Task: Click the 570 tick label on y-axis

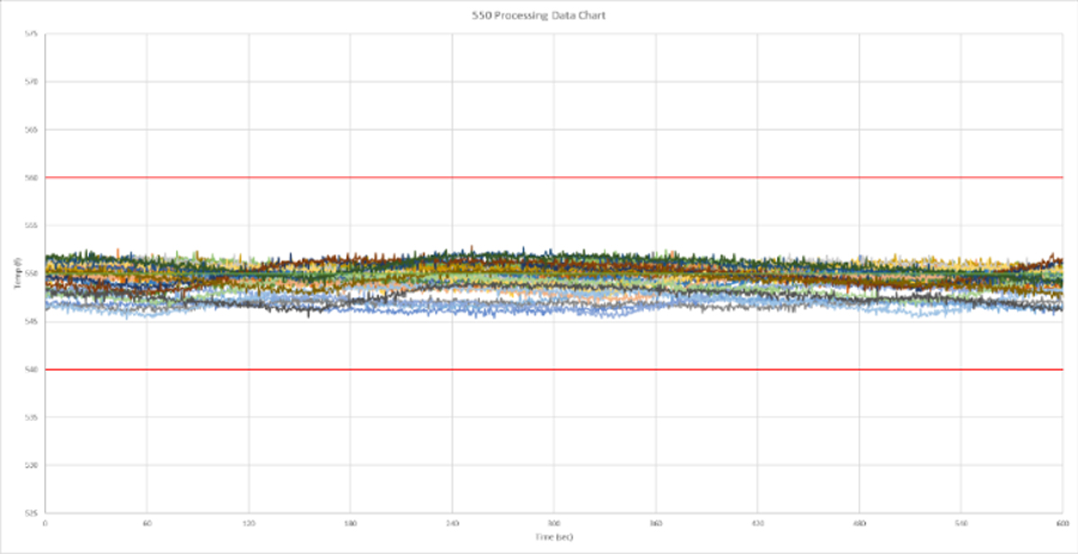Action: 32,81
